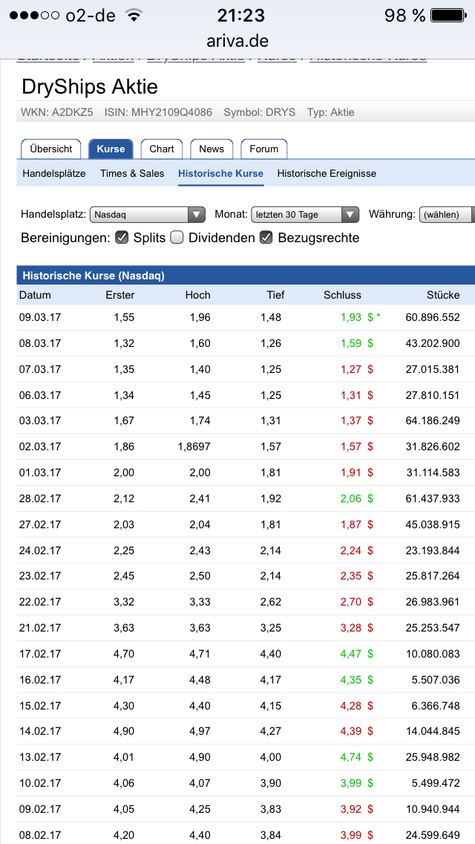Tap the signal strength dots
Image resolution: width=475 pixels, height=844 pixels.
(34, 16)
